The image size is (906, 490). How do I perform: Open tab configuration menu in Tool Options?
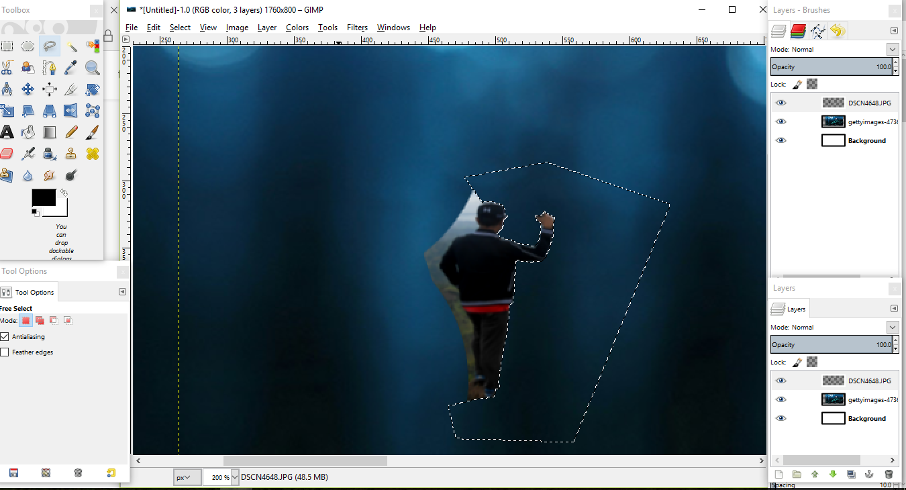pos(122,292)
